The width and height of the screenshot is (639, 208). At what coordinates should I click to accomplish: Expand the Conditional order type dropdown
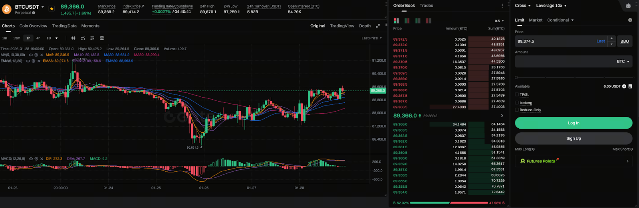click(572, 20)
